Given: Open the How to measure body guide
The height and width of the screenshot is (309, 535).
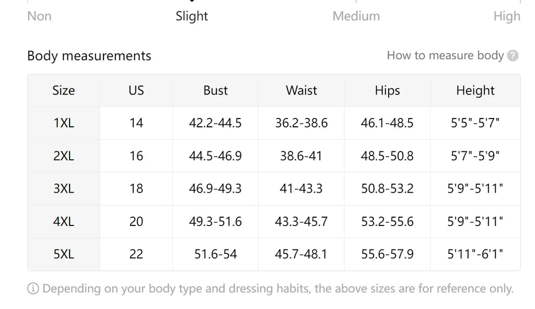Looking at the screenshot, I should click(446, 55).
